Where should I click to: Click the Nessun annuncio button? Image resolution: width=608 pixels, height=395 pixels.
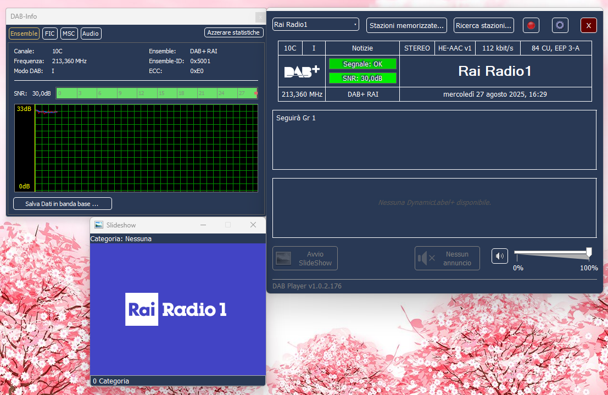click(447, 258)
